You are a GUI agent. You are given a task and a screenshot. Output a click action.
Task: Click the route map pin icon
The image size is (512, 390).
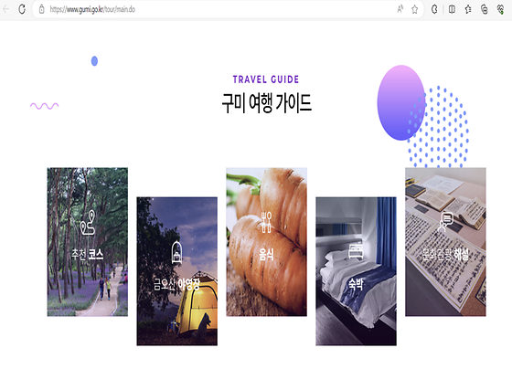88,222
